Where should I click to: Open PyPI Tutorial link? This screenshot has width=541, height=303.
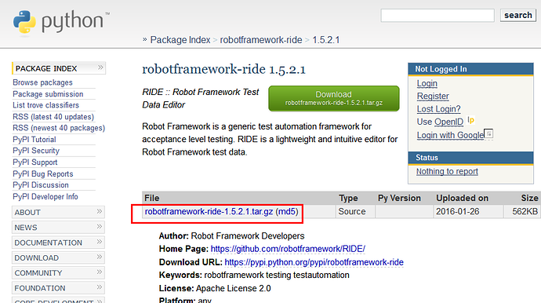(x=34, y=140)
